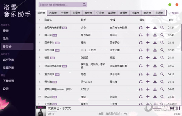Open 歌单 in the sidebar
Screen dimensions: 182x116
[17, 39]
